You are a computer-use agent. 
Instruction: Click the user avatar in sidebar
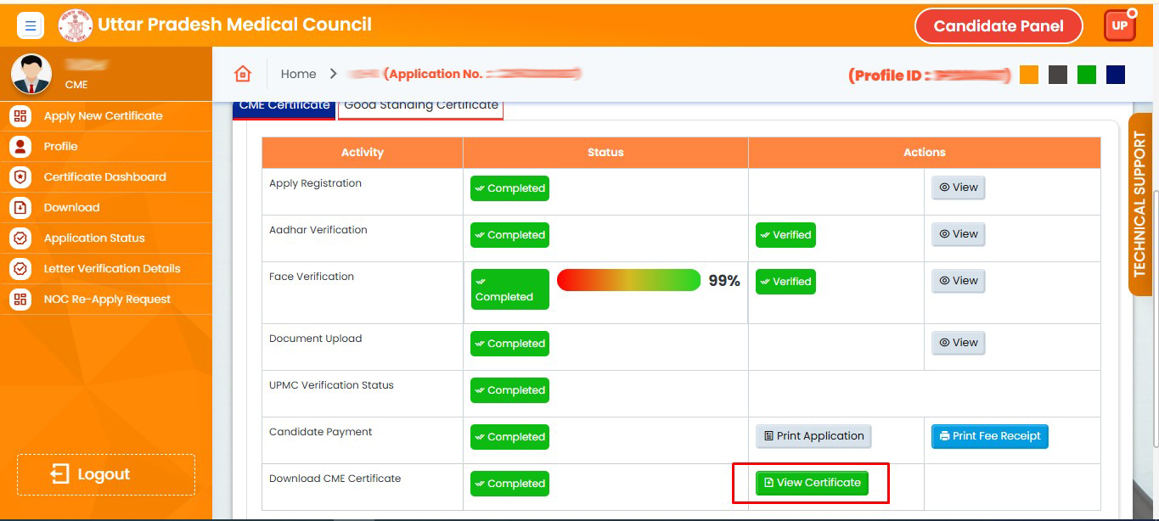pos(31,75)
